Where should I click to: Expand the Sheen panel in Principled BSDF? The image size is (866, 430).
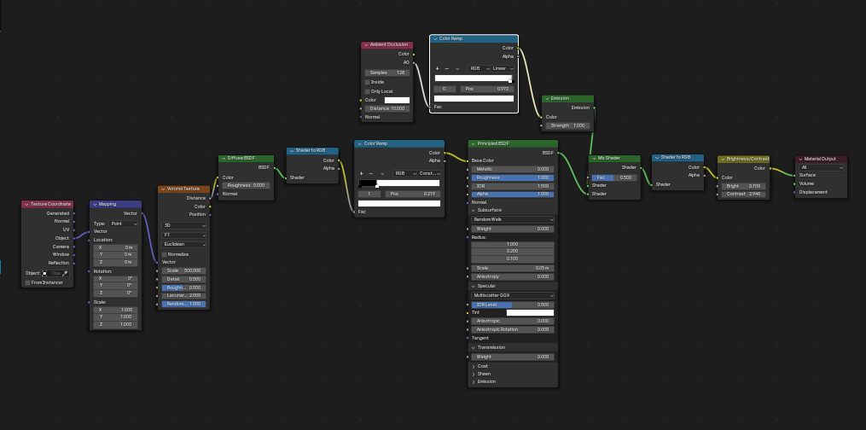pyautogui.click(x=474, y=374)
